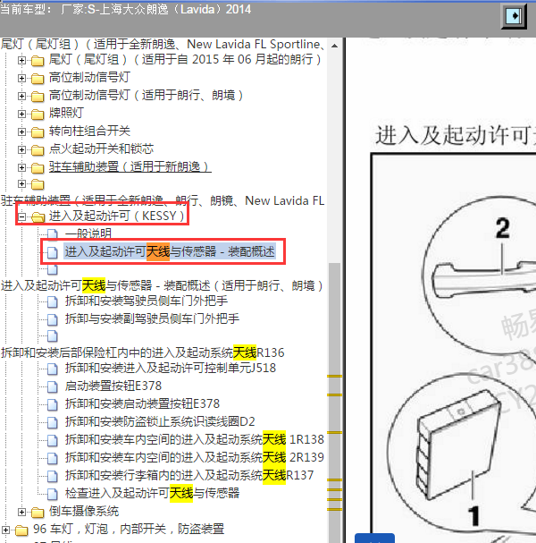Viewport: 536px width, 543px height.
Task: Open 车内空间的进入及起动系统天线 1R138
Action: [x=195, y=439]
